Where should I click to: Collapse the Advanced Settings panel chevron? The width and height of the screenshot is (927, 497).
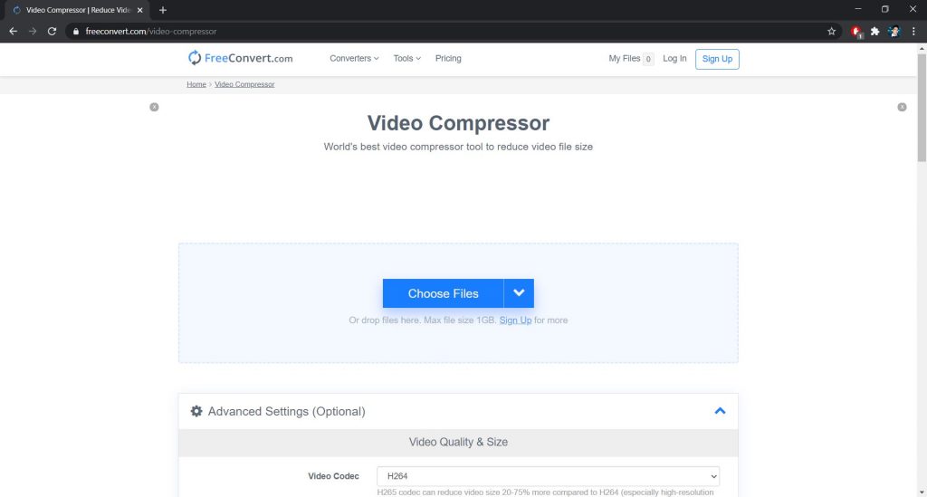(720, 411)
